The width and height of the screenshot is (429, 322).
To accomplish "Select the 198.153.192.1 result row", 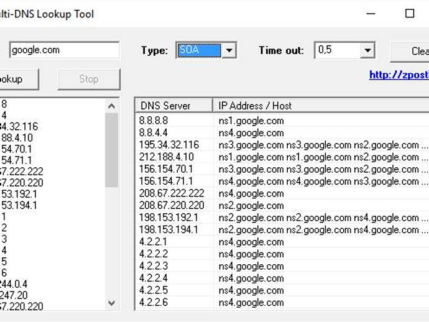I will [282, 218].
